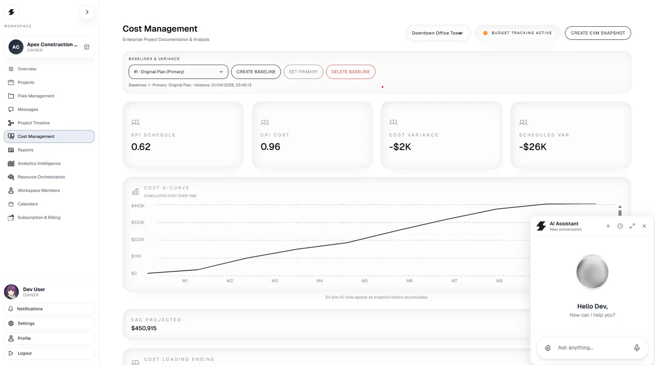This screenshot has height=365, width=655.
Task: Click the page scrollbar up arrow
Action: click(620, 207)
